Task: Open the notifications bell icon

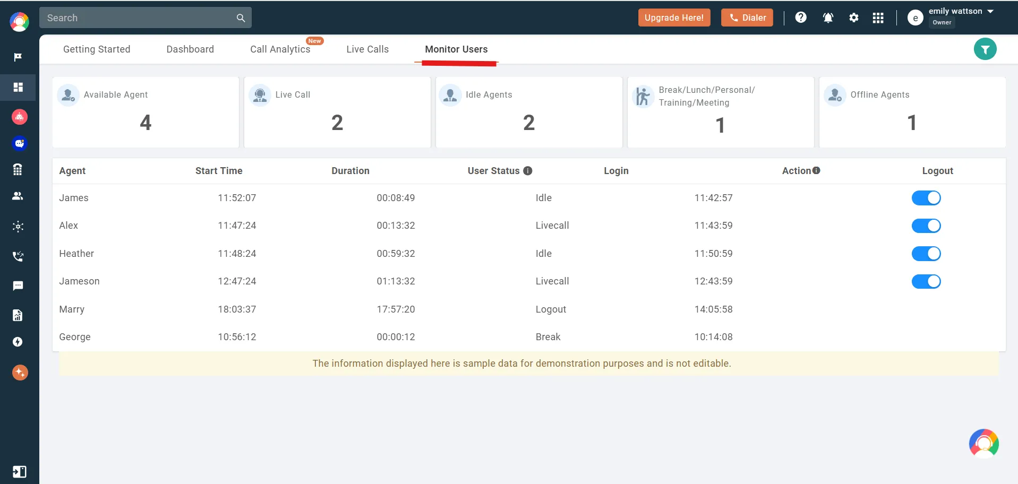Action: click(x=827, y=17)
